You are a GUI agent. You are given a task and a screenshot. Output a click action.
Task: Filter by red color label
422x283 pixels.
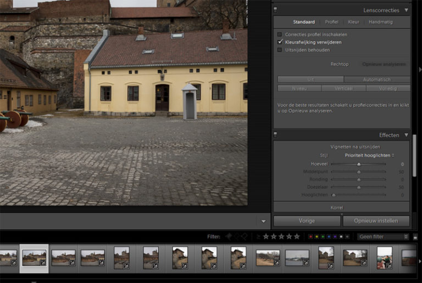coord(310,236)
